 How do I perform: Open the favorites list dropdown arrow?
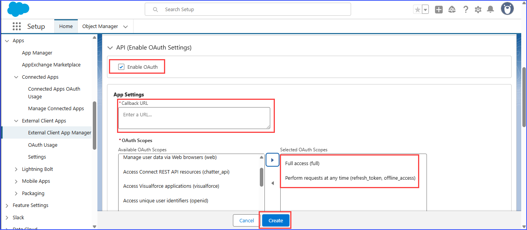point(425,10)
